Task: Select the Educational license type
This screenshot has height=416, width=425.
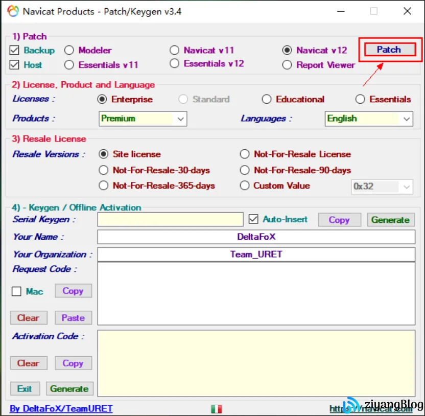Action: click(267, 99)
